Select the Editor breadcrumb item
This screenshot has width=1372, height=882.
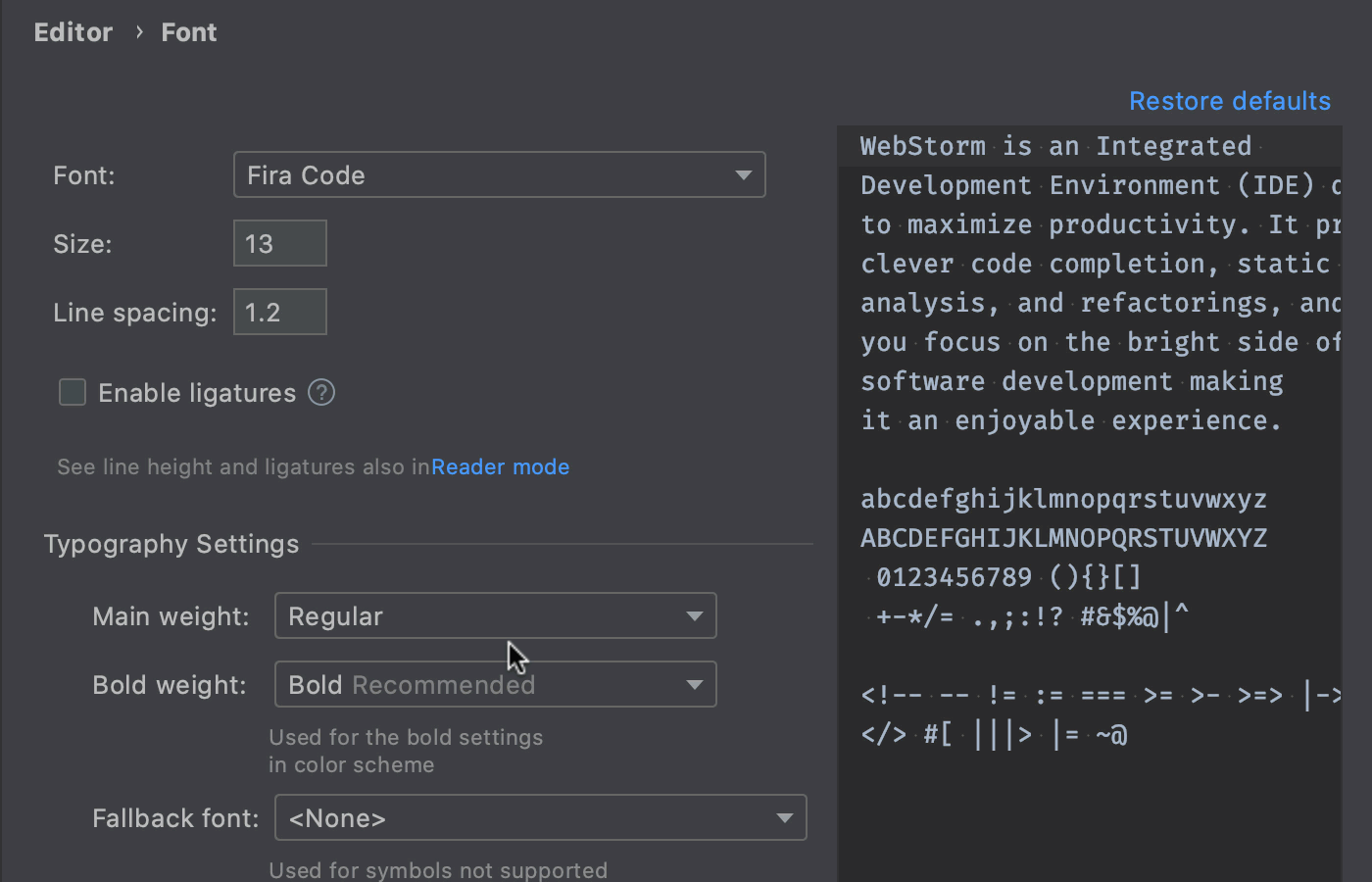click(73, 31)
